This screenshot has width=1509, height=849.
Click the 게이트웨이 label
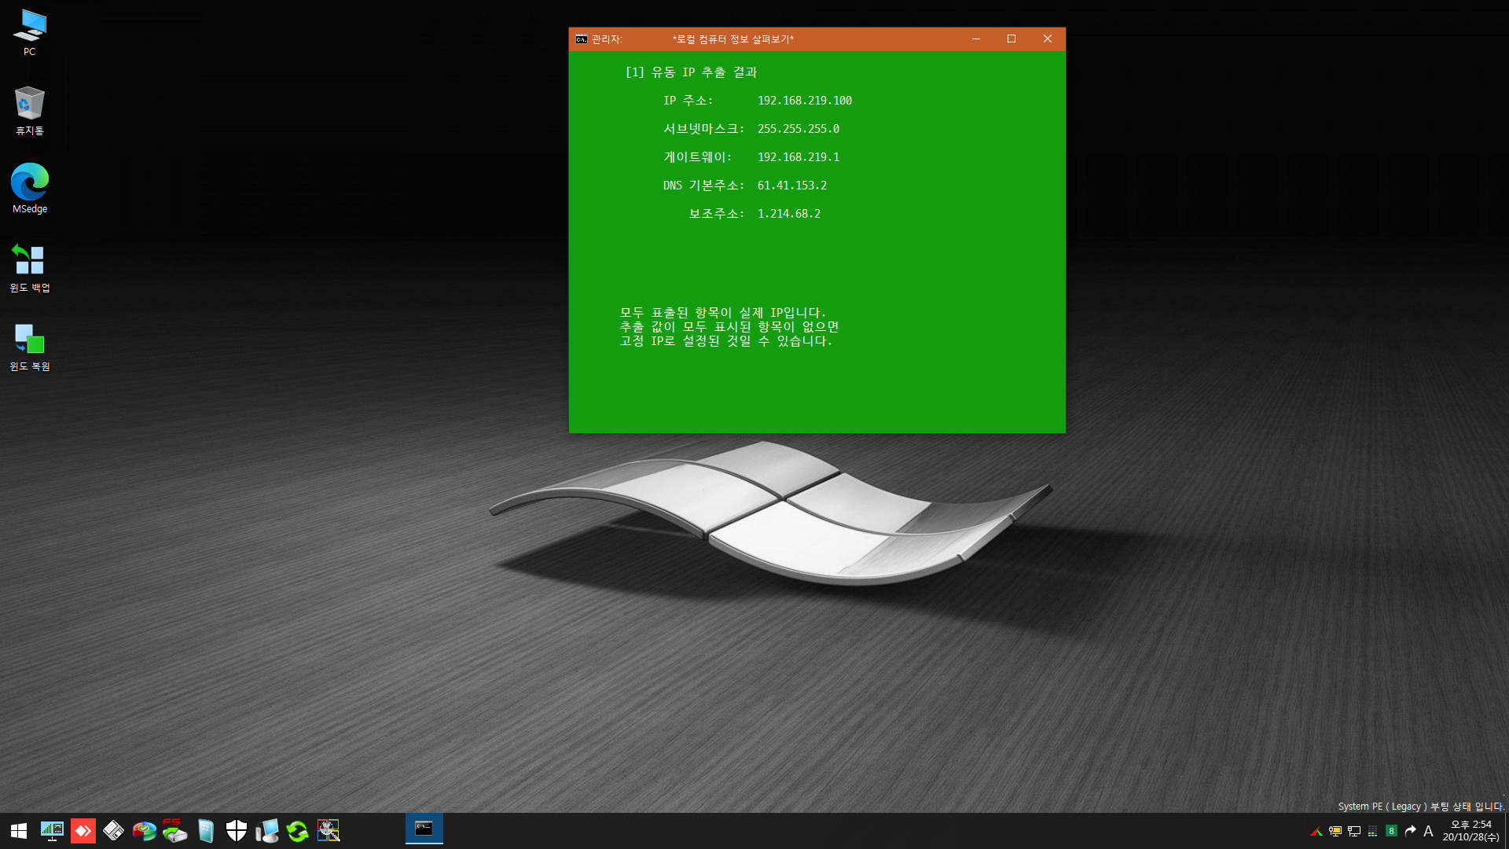point(697,157)
